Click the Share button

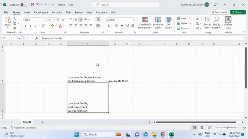[236, 12]
